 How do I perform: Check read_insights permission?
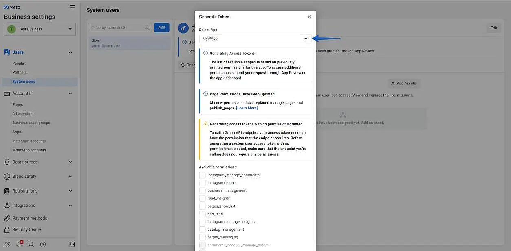[x=202, y=198]
